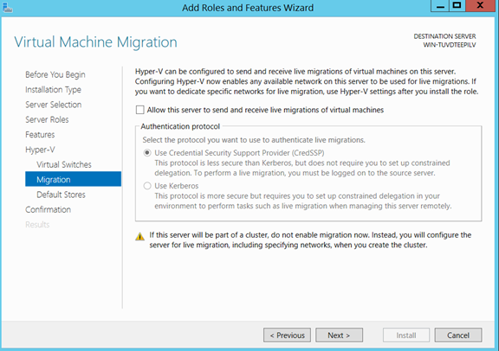
Task: Click the DESTINATION SERVER label
Action: [x=444, y=36]
